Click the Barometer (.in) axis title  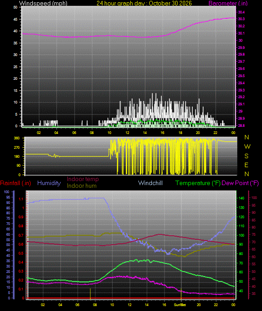pyautogui.click(x=228, y=4)
